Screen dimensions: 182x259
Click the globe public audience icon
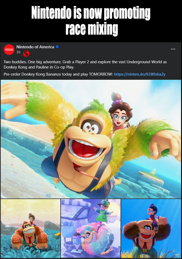coord(26,53)
